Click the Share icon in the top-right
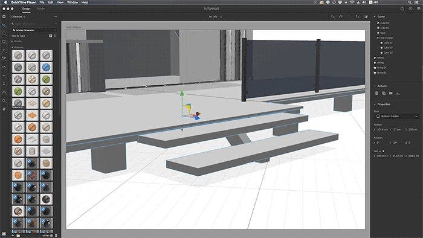This screenshot has width=423, height=238. [402, 8]
